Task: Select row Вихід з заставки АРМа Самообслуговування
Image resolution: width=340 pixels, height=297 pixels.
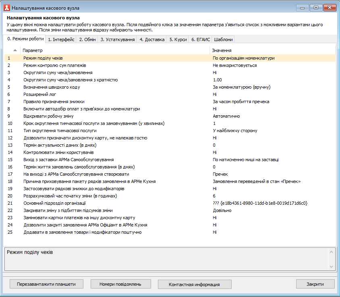Action: click(170, 160)
